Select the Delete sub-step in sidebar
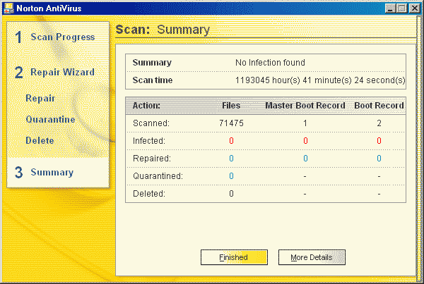This screenshot has width=424, height=284. tap(40, 141)
